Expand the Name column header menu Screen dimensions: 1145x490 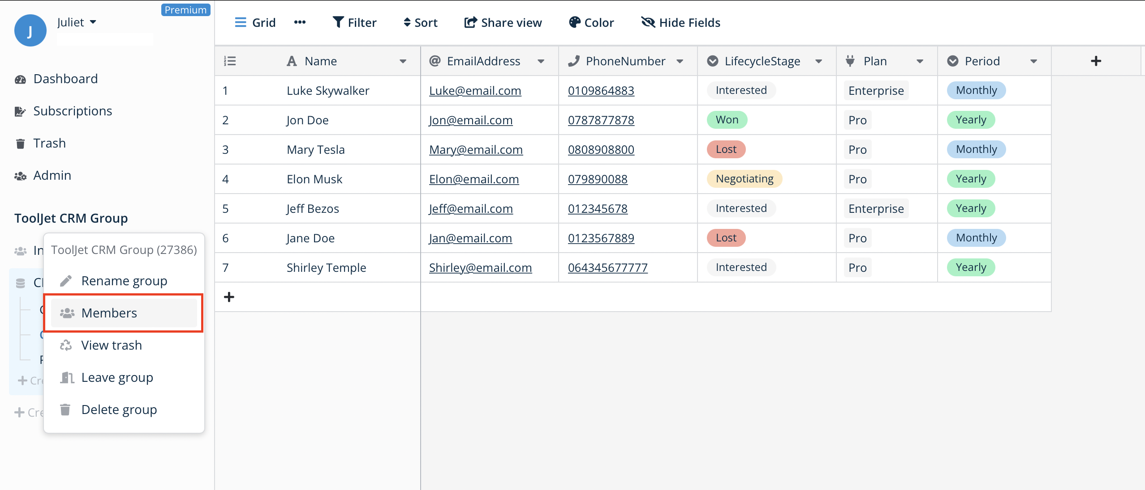(x=403, y=61)
